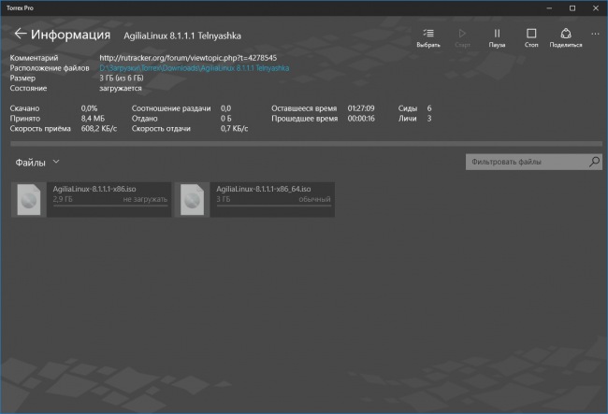
Task: Click the magnifier icon in file filter
Action: pyautogui.click(x=594, y=162)
